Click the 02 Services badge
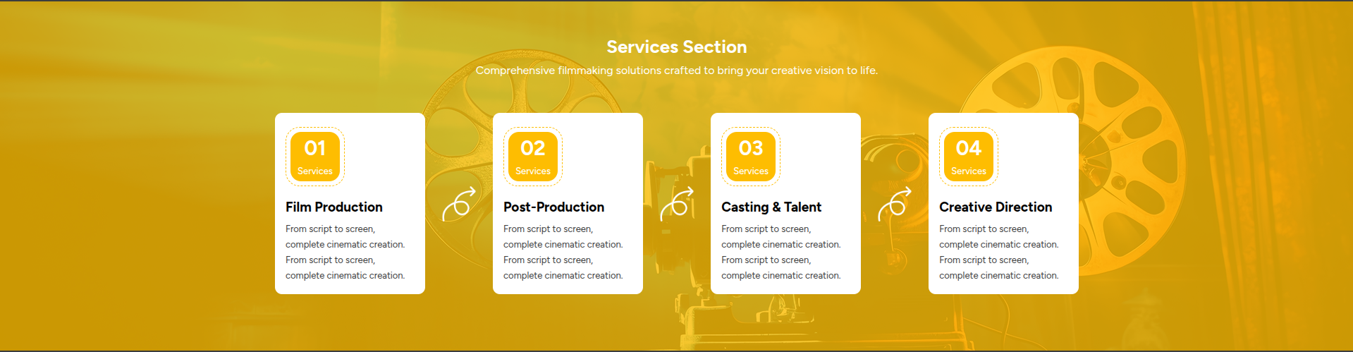This screenshot has width=1353, height=352. pos(532,157)
